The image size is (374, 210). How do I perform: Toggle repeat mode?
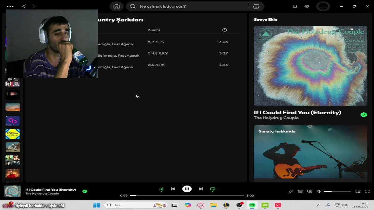tap(213, 189)
